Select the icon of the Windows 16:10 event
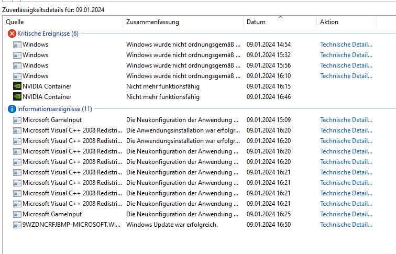396x254 pixels. (x=17, y=76)
